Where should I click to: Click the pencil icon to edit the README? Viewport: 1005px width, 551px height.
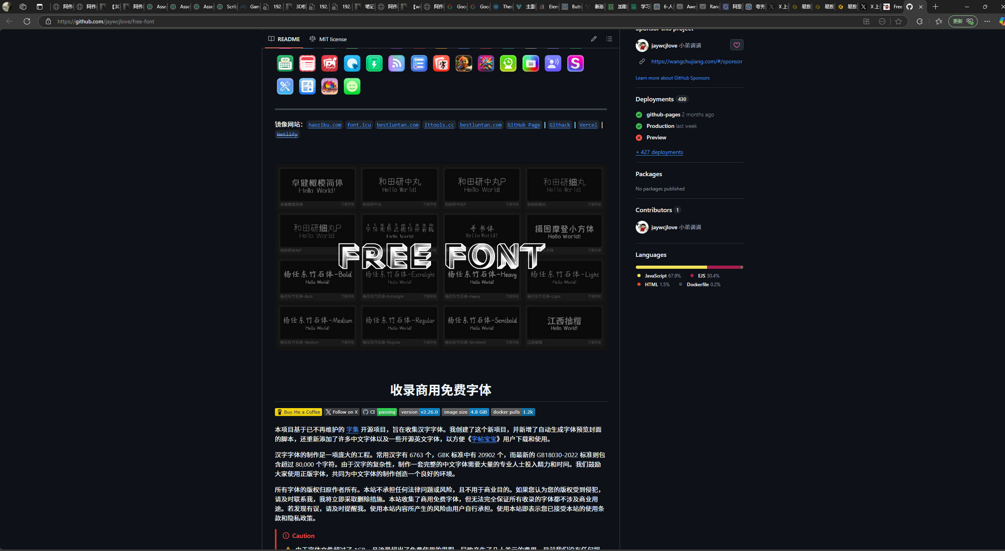[x=593, y=38]
